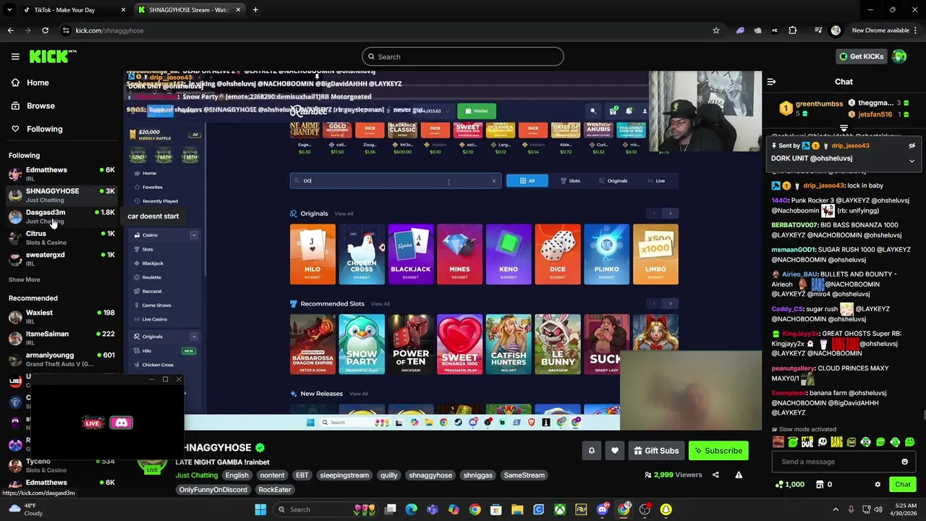Click the KICK logo
The image size is (926, 521).
52,56
